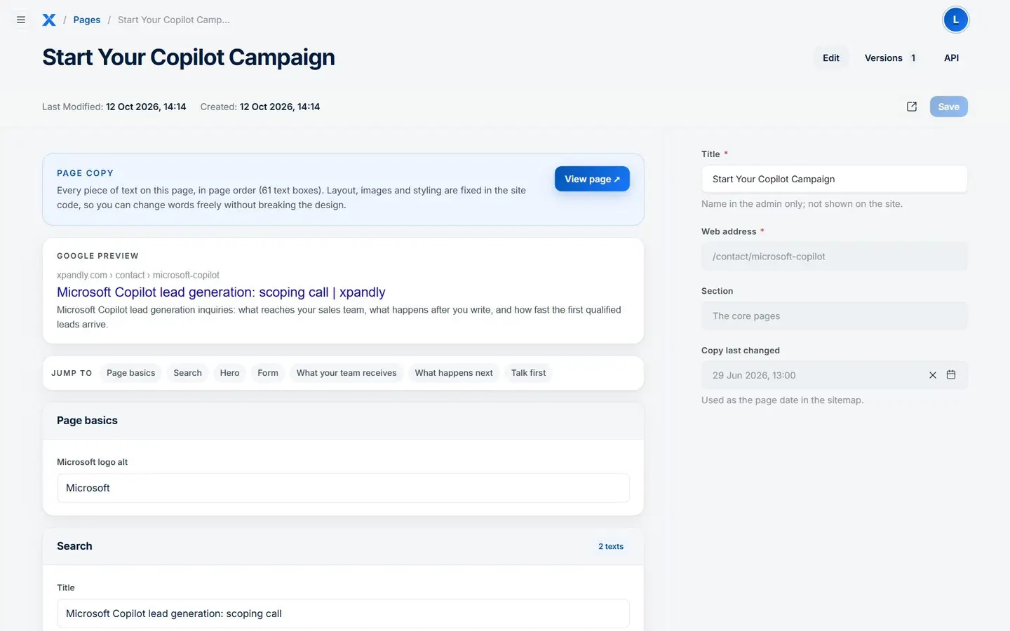
Task: Jump to Talk first section
Action: click(x=528, y=373)
